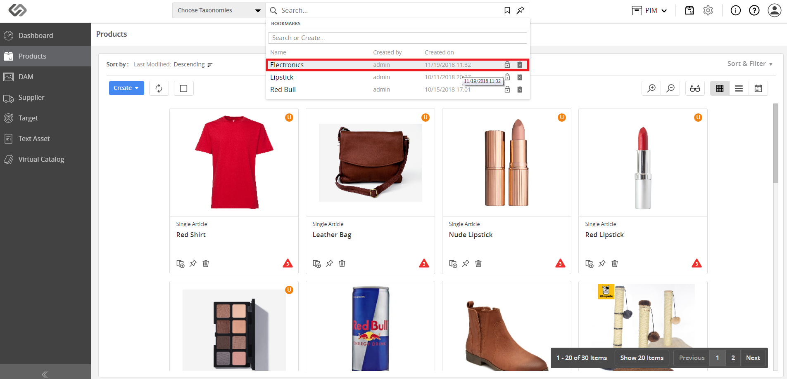This screenshot has width=787, height=379.
Task: Switch to grid view
Action: pos(720,88)
